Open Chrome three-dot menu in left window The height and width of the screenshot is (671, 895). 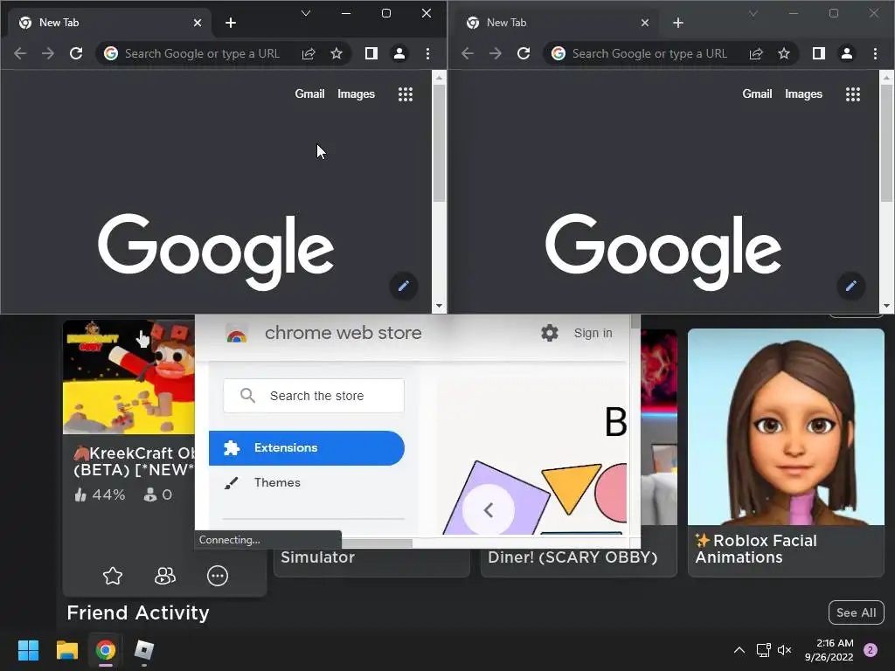[x=427, y=53]
